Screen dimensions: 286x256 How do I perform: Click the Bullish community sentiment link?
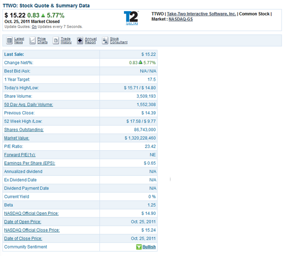pyautogui.click(x=149, y=247)
